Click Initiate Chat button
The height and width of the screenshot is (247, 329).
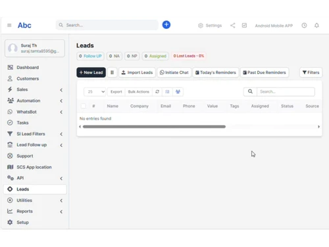click(174, 72)
